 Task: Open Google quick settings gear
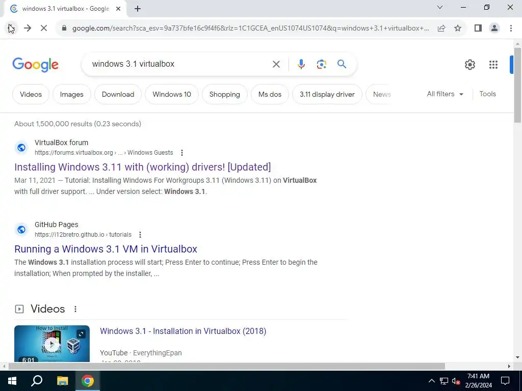point(469,65)
